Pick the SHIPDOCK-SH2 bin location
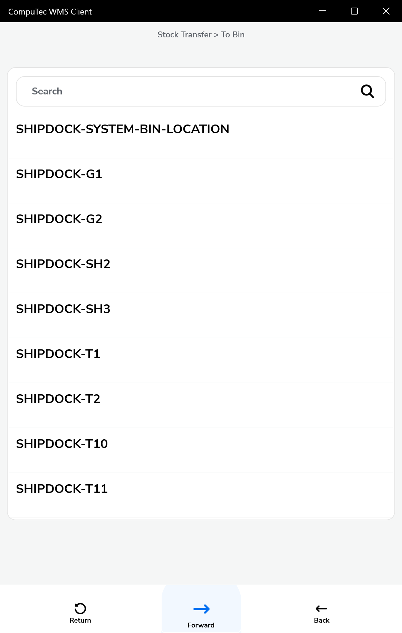The height and width of the screenshot is (633, 402). pos(63,264)
